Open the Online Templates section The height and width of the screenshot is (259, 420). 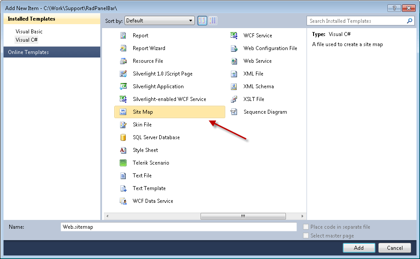click(x=28, y=52)
